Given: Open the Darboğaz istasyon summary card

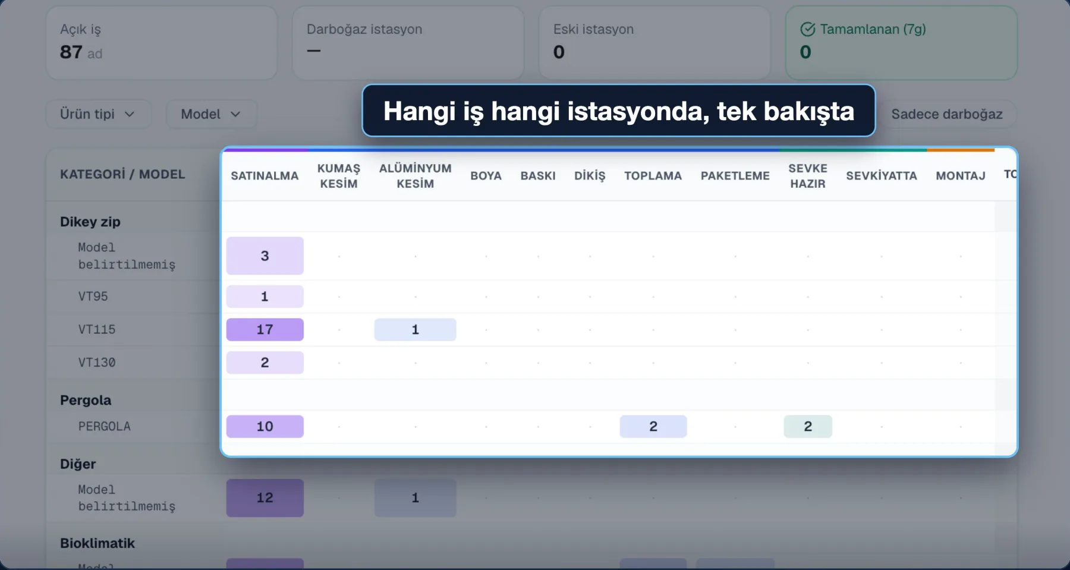Looking at the screenshot, I should coord(408,43).
